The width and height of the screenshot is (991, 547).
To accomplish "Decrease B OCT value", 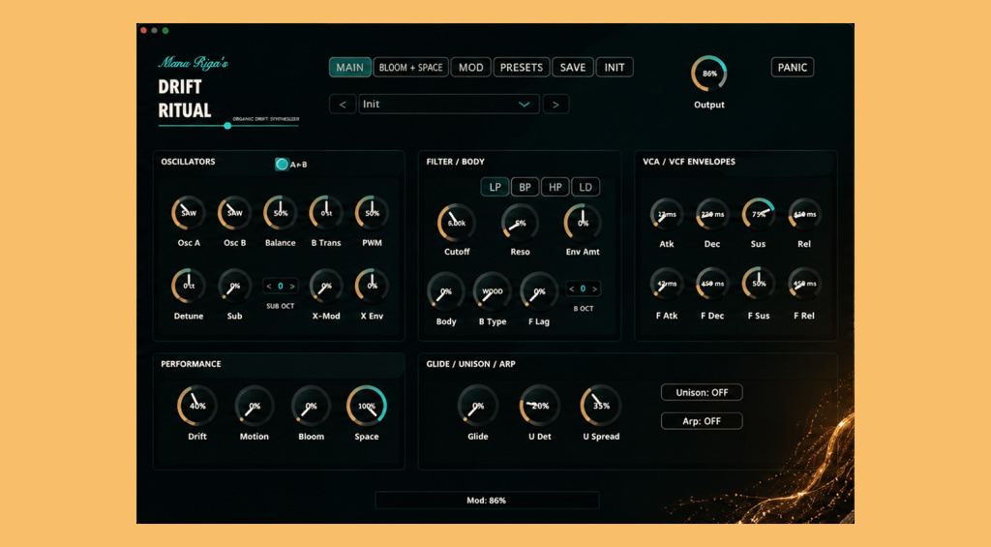I will click(x=571, y=289).
